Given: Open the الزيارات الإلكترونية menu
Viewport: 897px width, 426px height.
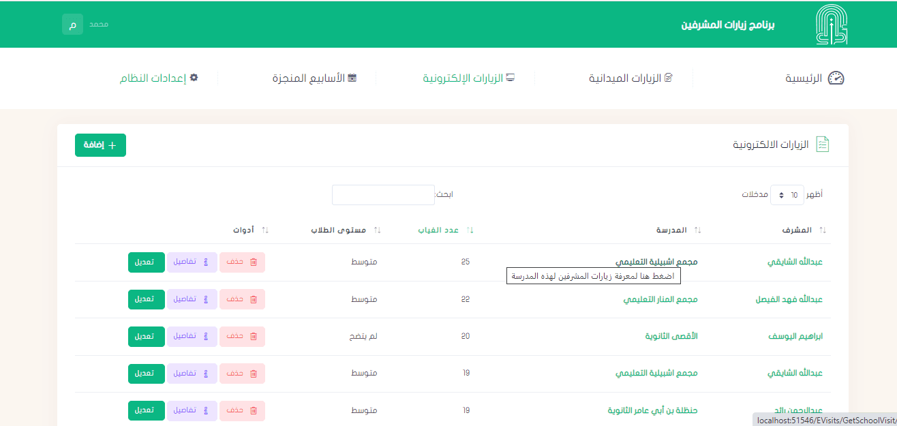Looking at the screenshot, I should [x=468, y=78].
